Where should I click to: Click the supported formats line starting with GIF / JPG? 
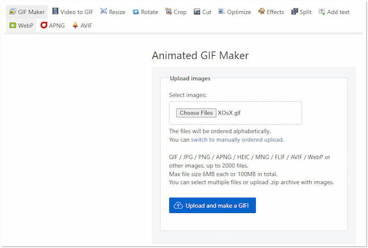coord(250,157)
